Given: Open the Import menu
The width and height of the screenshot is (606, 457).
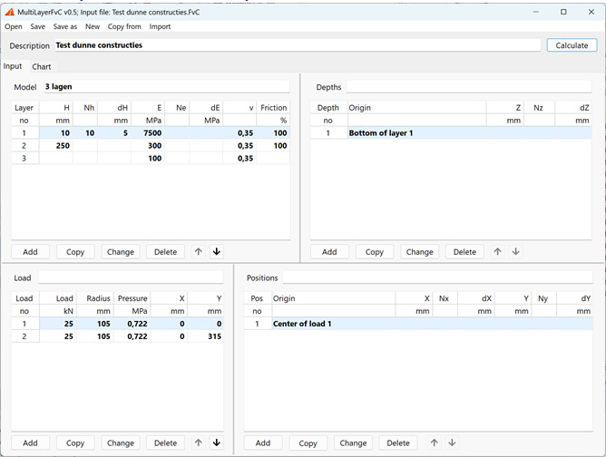Looking at the screenshot, I should pos(160,27).
